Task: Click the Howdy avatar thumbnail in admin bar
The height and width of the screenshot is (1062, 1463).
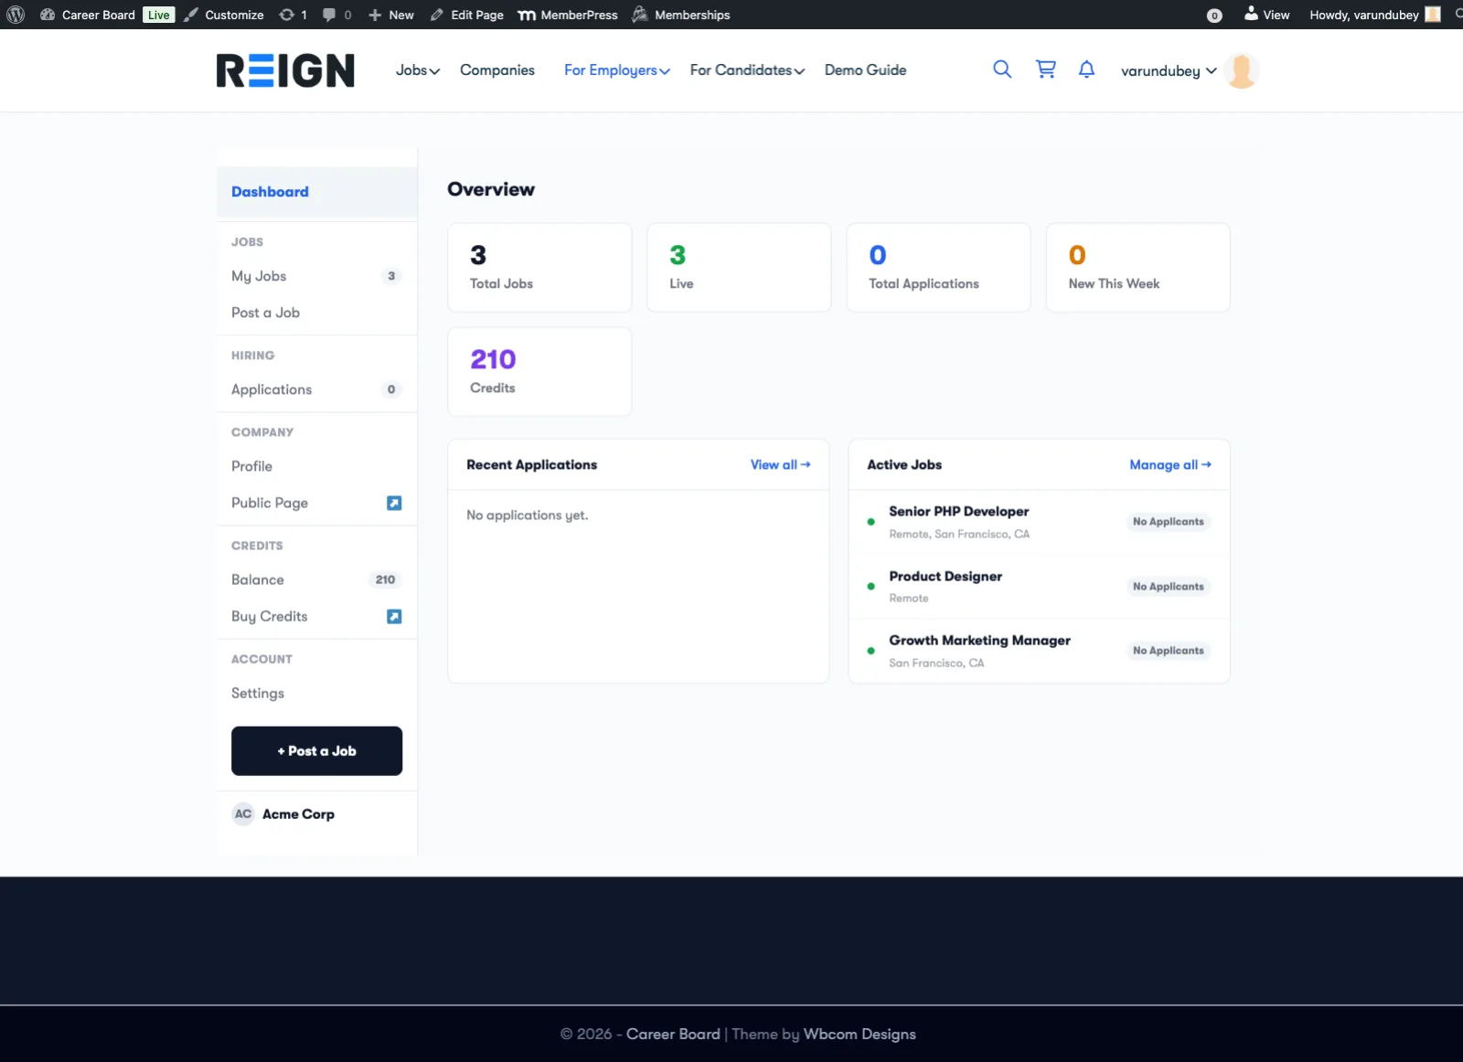Action: coord(1433,15)
